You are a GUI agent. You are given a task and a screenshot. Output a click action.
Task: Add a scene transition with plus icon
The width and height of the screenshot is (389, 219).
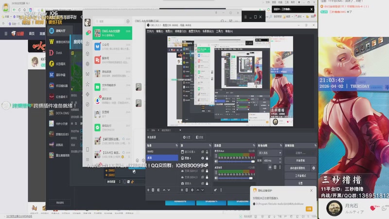tap(270, 167)
